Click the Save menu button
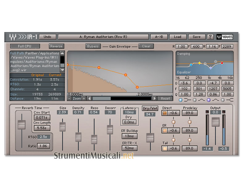Viewport: 247px width, 185px height. 196,37
